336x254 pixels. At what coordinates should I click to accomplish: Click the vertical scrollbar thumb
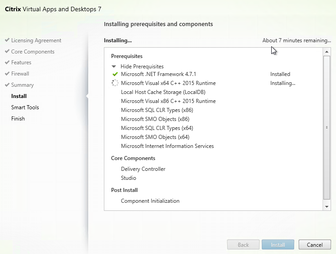pos(327,127)
